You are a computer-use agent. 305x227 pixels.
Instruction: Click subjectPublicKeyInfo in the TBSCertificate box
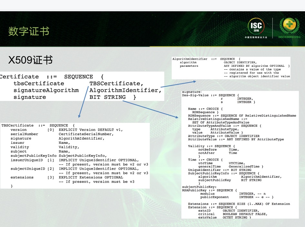coord(33,156)
